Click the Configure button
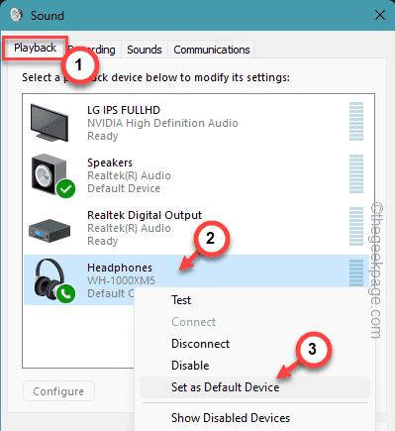Image resolution: width=395 pixels, height=431 pixels. point(58,391)
